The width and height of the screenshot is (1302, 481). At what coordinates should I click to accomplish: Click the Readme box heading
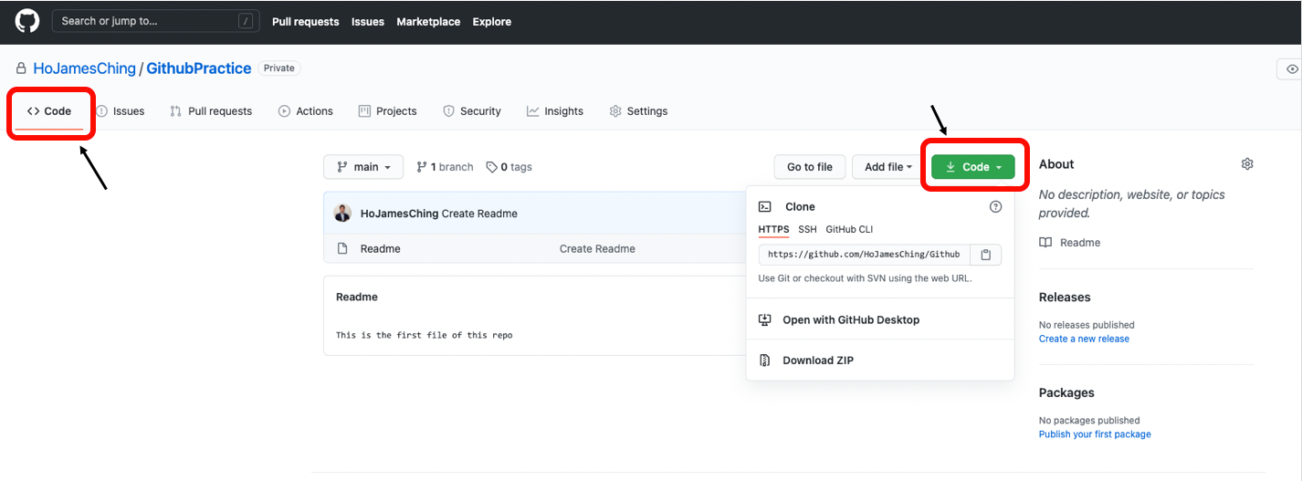(357, 298)
